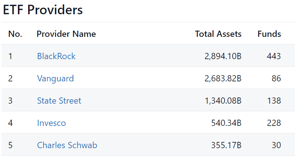Viewport: 295px width, 158px height.
Task: Click Vanguard's 86 funds count
Action: 276,78
